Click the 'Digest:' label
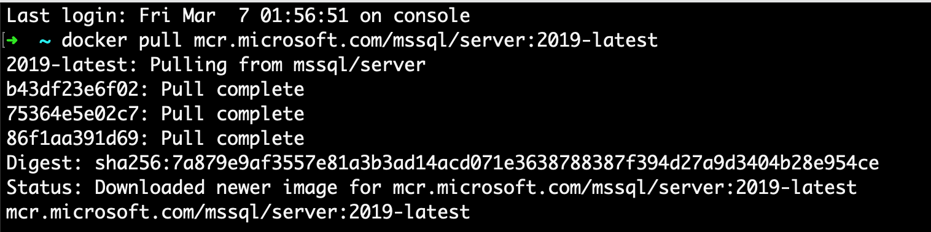Image resolution: width=931 pixels, height=232 pixels. tap(45, 163)
